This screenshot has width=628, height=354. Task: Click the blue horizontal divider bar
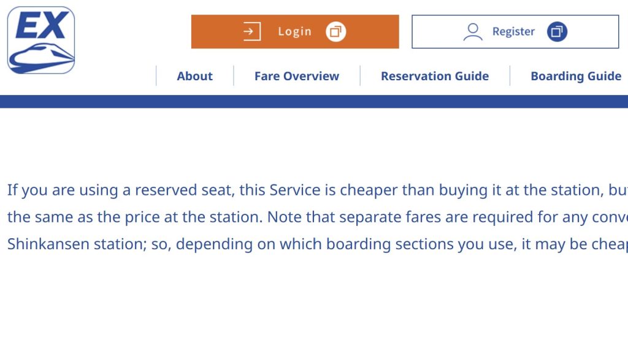click(x=314, y=102)
